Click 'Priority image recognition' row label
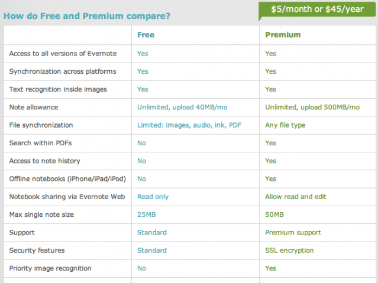 [x=50, y=268]
